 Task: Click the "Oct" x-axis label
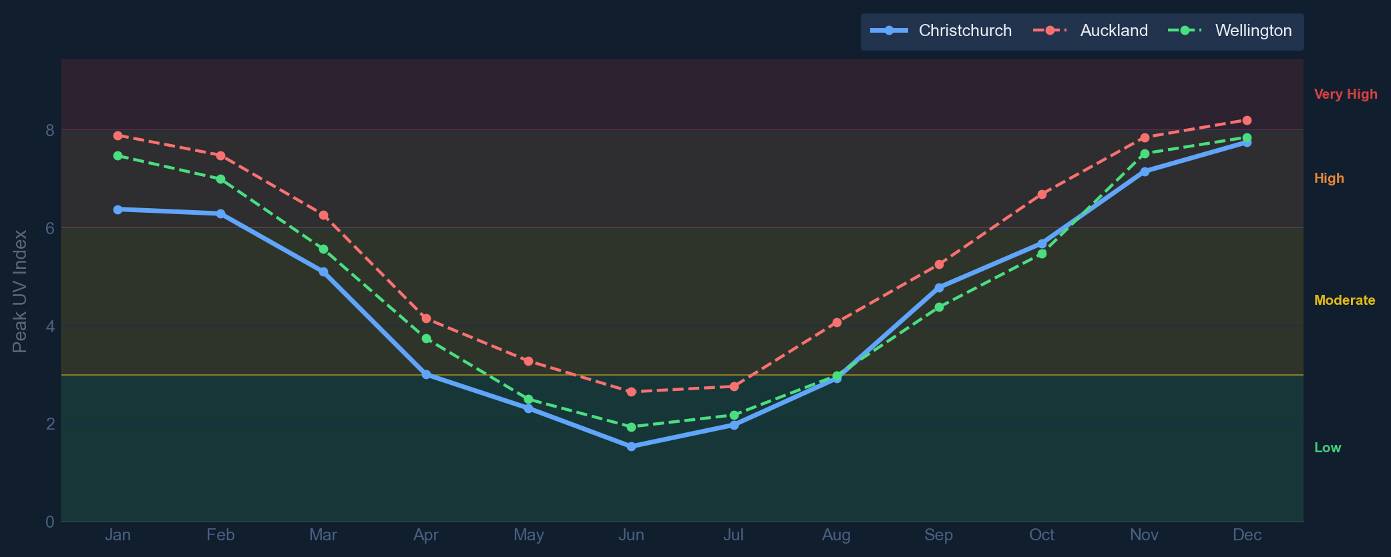coord(1042,535)
